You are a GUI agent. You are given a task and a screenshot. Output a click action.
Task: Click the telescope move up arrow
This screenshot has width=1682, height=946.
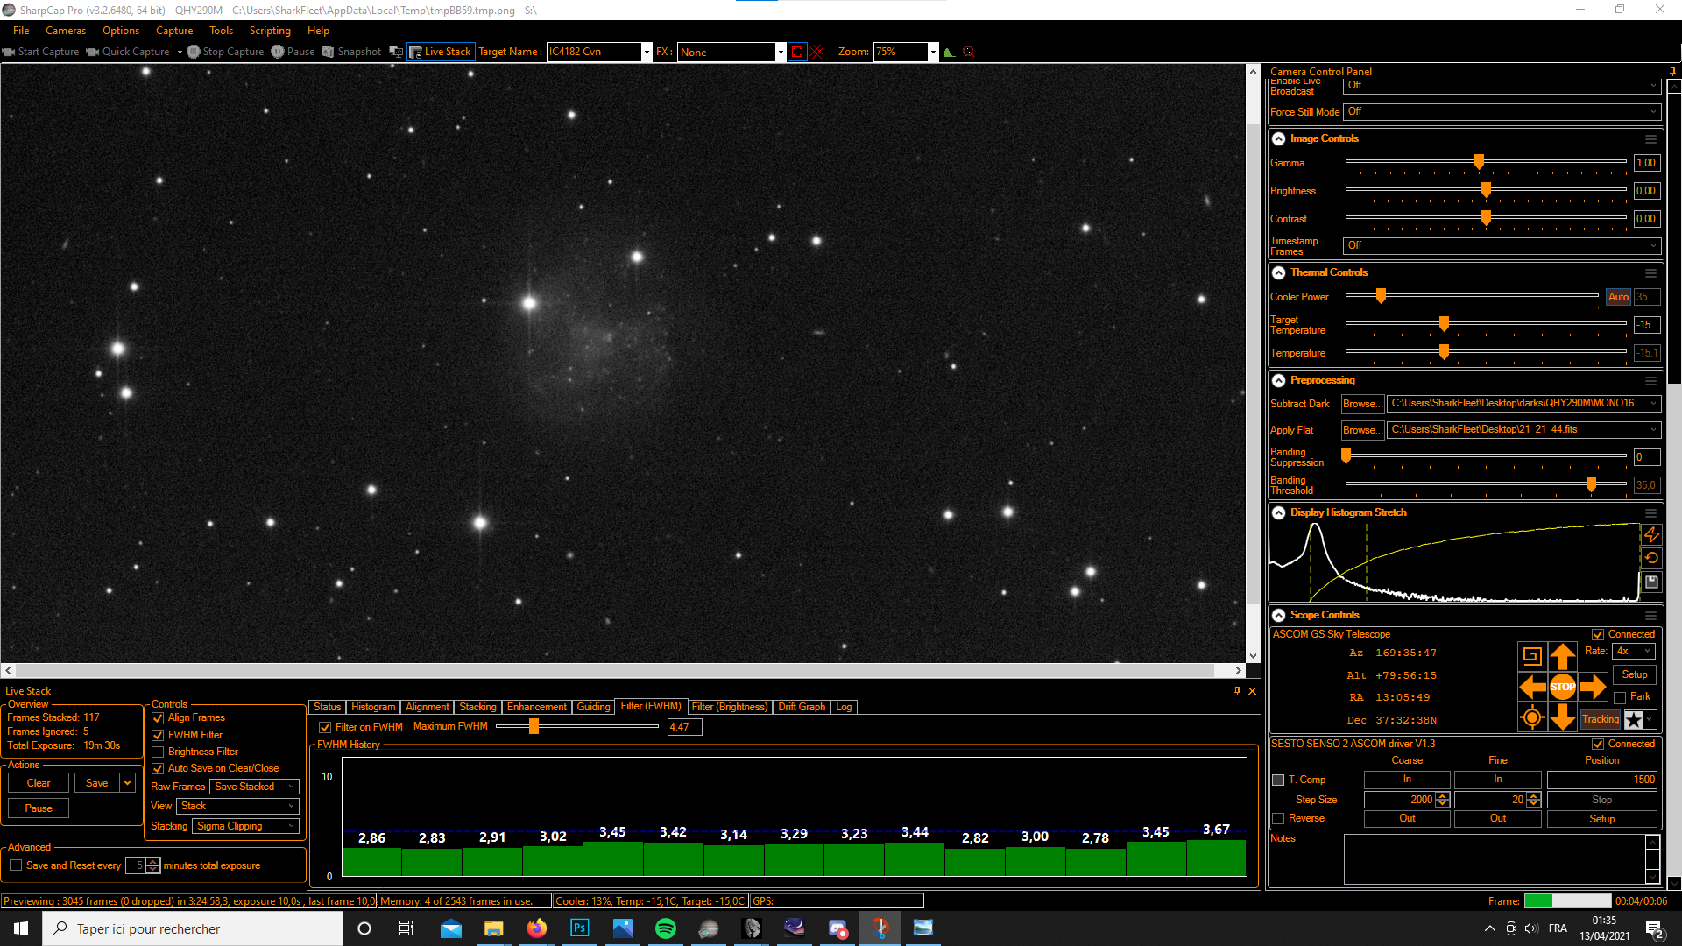pos(1562,656)
